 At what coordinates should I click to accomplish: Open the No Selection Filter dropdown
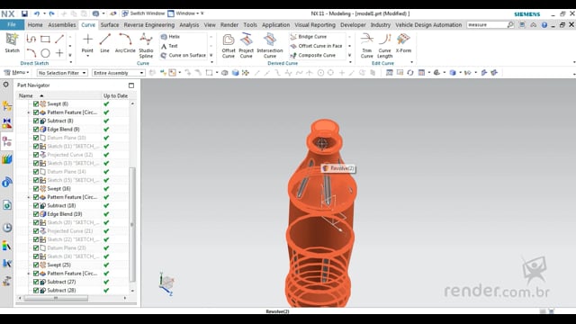[62, 73]
